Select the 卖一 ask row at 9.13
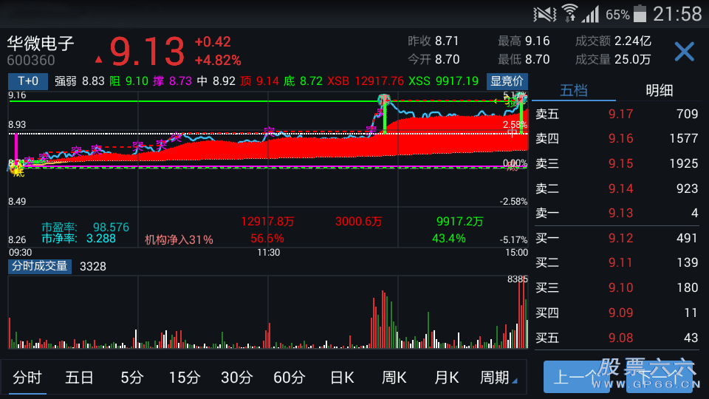Screen dimensions: 709x399 [616, 213]
